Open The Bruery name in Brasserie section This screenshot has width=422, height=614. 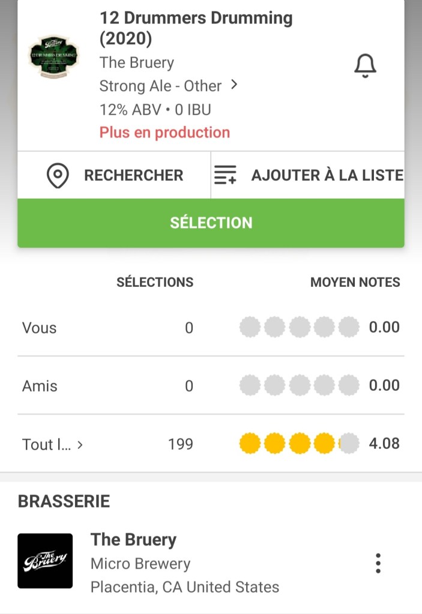(x=133, y=540)
